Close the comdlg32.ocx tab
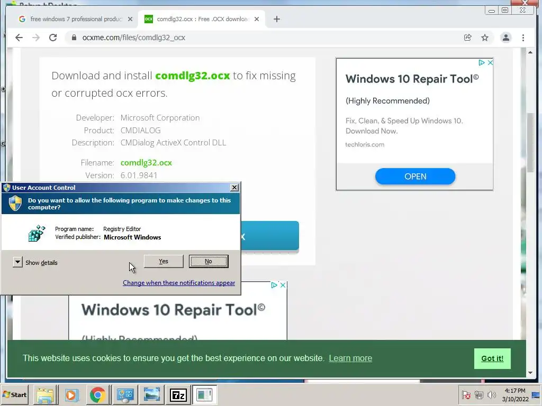The image size is (542, 406). pyautogui.click(x=257, y=19)
